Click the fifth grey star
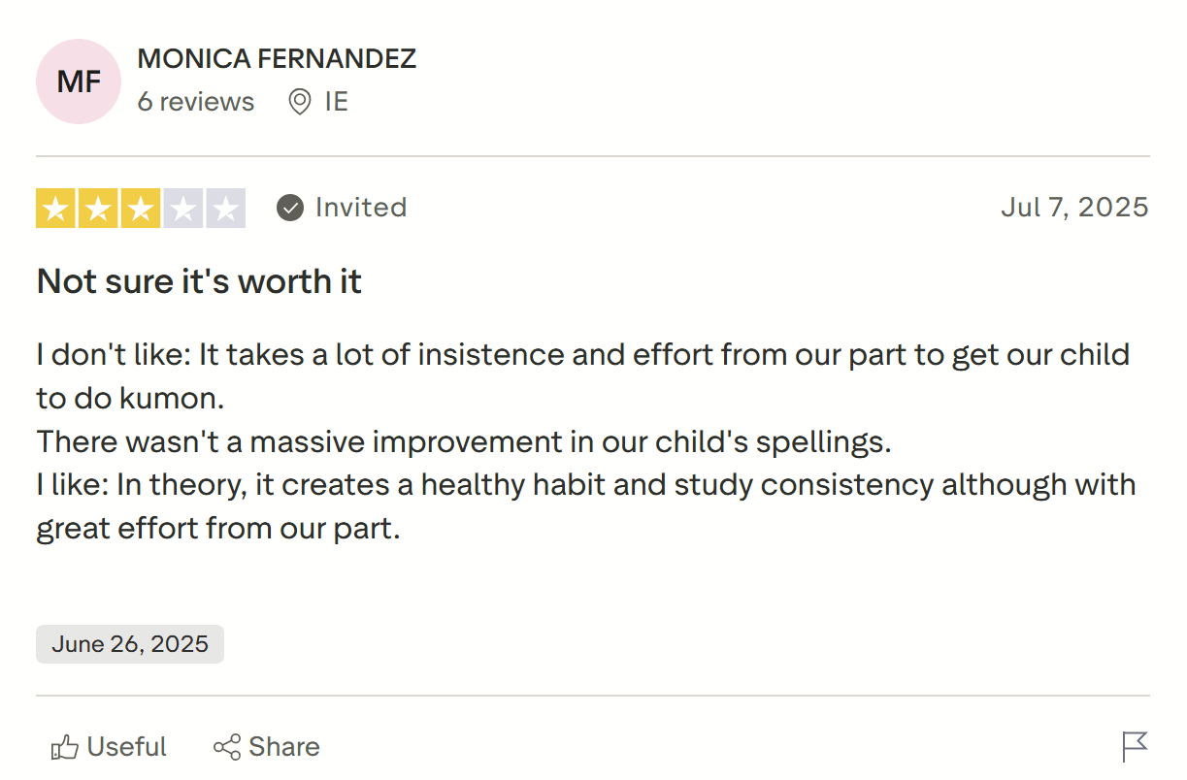 click(x=225, y=209)
